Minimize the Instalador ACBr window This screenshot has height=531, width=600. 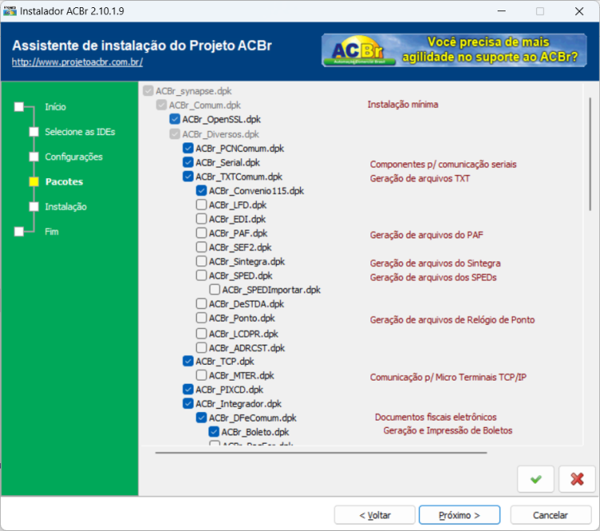point(502,11)
